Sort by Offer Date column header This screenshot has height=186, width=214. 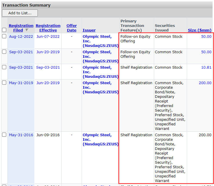[x=72, y=28]
